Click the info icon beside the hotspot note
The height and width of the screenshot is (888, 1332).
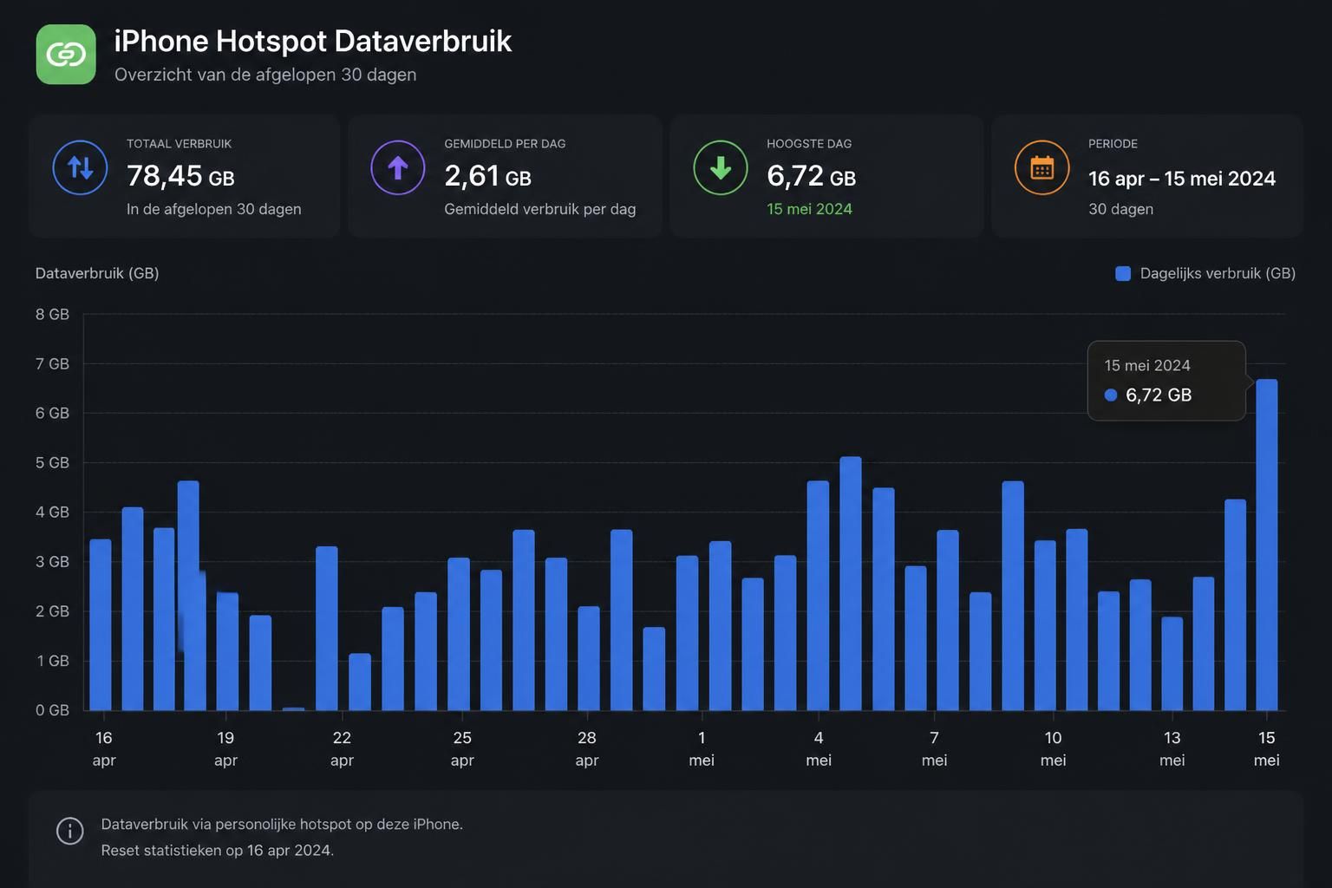[x=70, y=831]
